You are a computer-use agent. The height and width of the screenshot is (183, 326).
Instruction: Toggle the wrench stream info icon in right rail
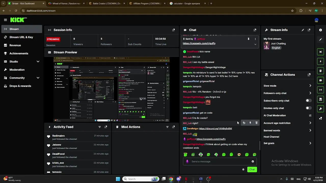click(320, 109)
